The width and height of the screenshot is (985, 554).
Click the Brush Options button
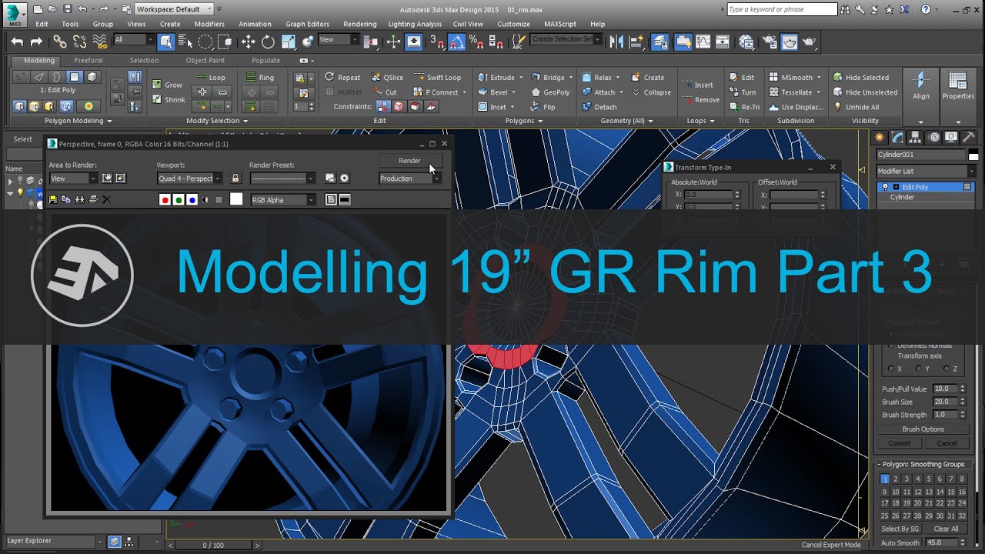pos(923,429)
